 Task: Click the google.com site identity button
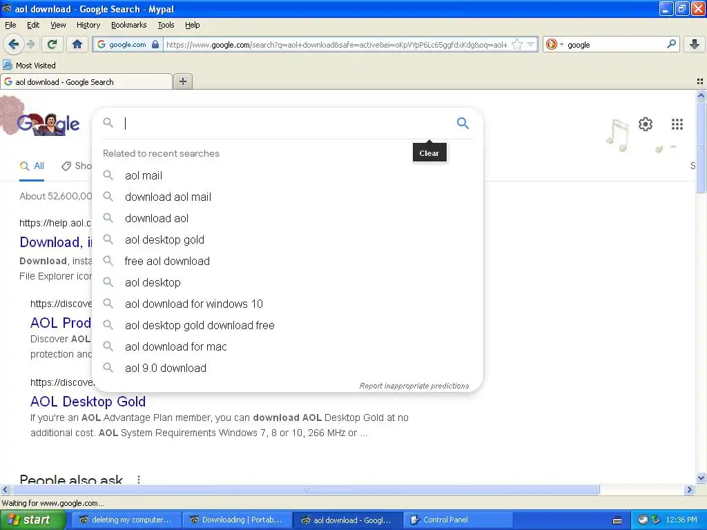[128, 44]
